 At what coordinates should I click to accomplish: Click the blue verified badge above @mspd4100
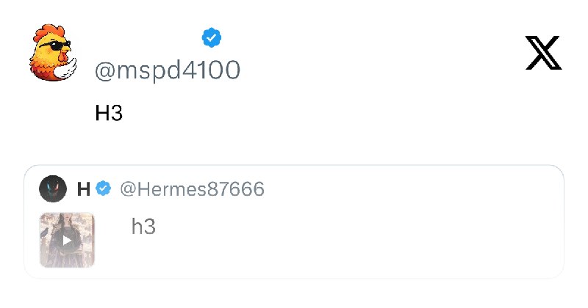point(212,37)
